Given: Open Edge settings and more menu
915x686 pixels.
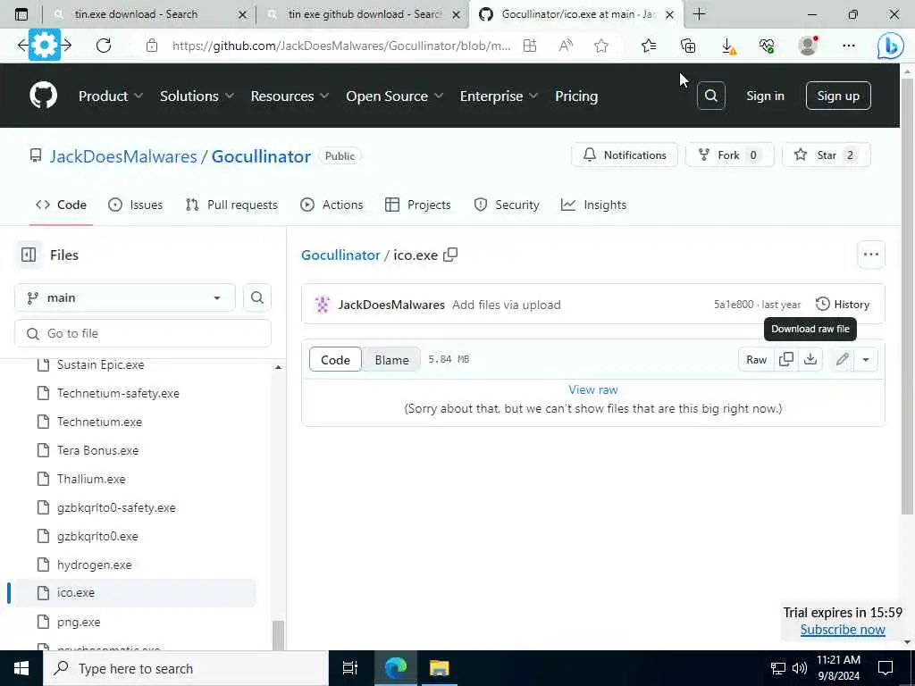Looking at the screenshot, I should click(x=849, y=46).
